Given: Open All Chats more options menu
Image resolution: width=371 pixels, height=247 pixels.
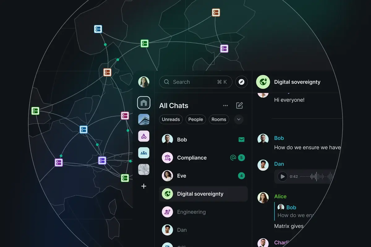Looking at the screenshot, I should (x=225, y=105).
